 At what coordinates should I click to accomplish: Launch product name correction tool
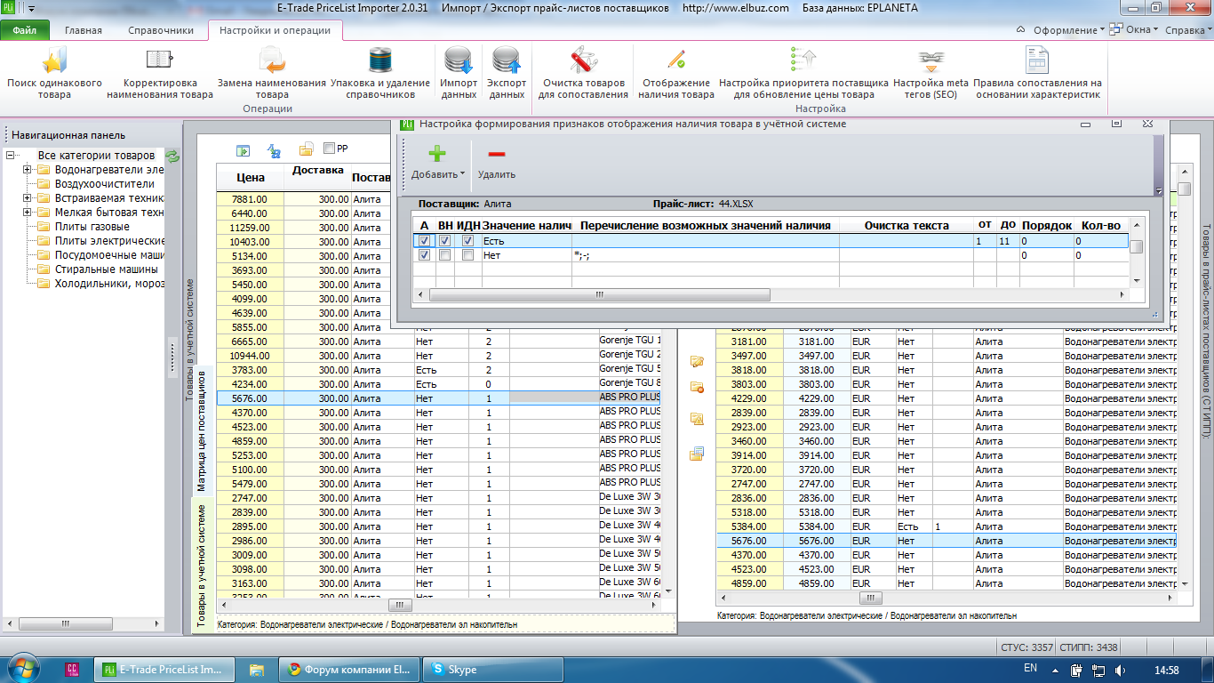[x=161, y=74]
